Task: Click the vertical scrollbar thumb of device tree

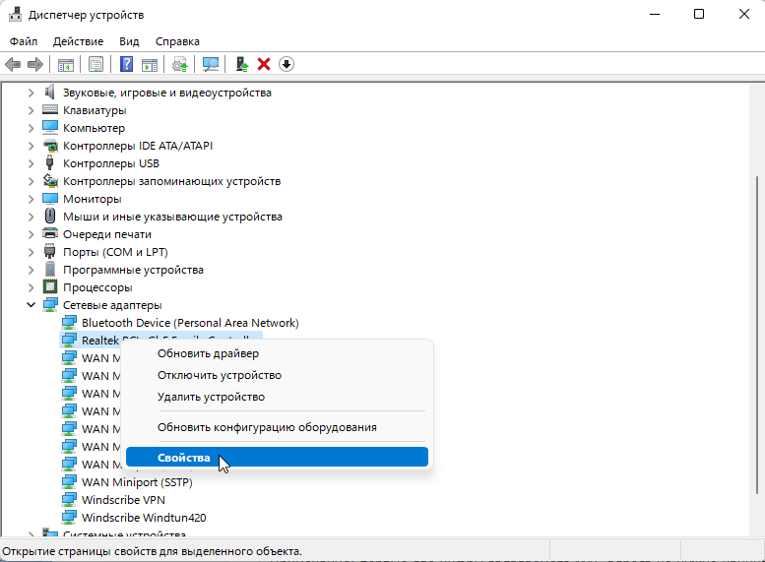Action: (757, 337)
